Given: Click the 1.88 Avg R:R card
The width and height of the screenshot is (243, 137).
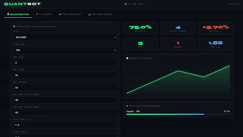Looking at the screenshot, I should tap(216, 44).
